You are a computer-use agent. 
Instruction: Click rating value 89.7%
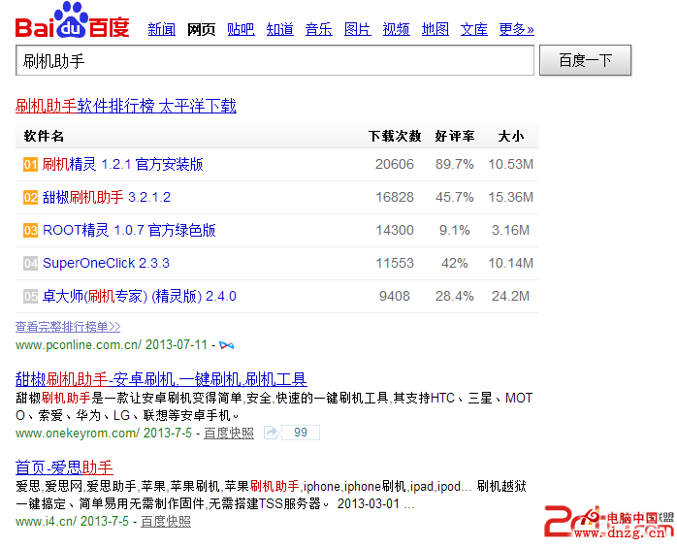click(455, 165)
